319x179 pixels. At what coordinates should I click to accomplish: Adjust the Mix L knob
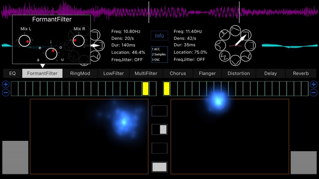[24, 41]
